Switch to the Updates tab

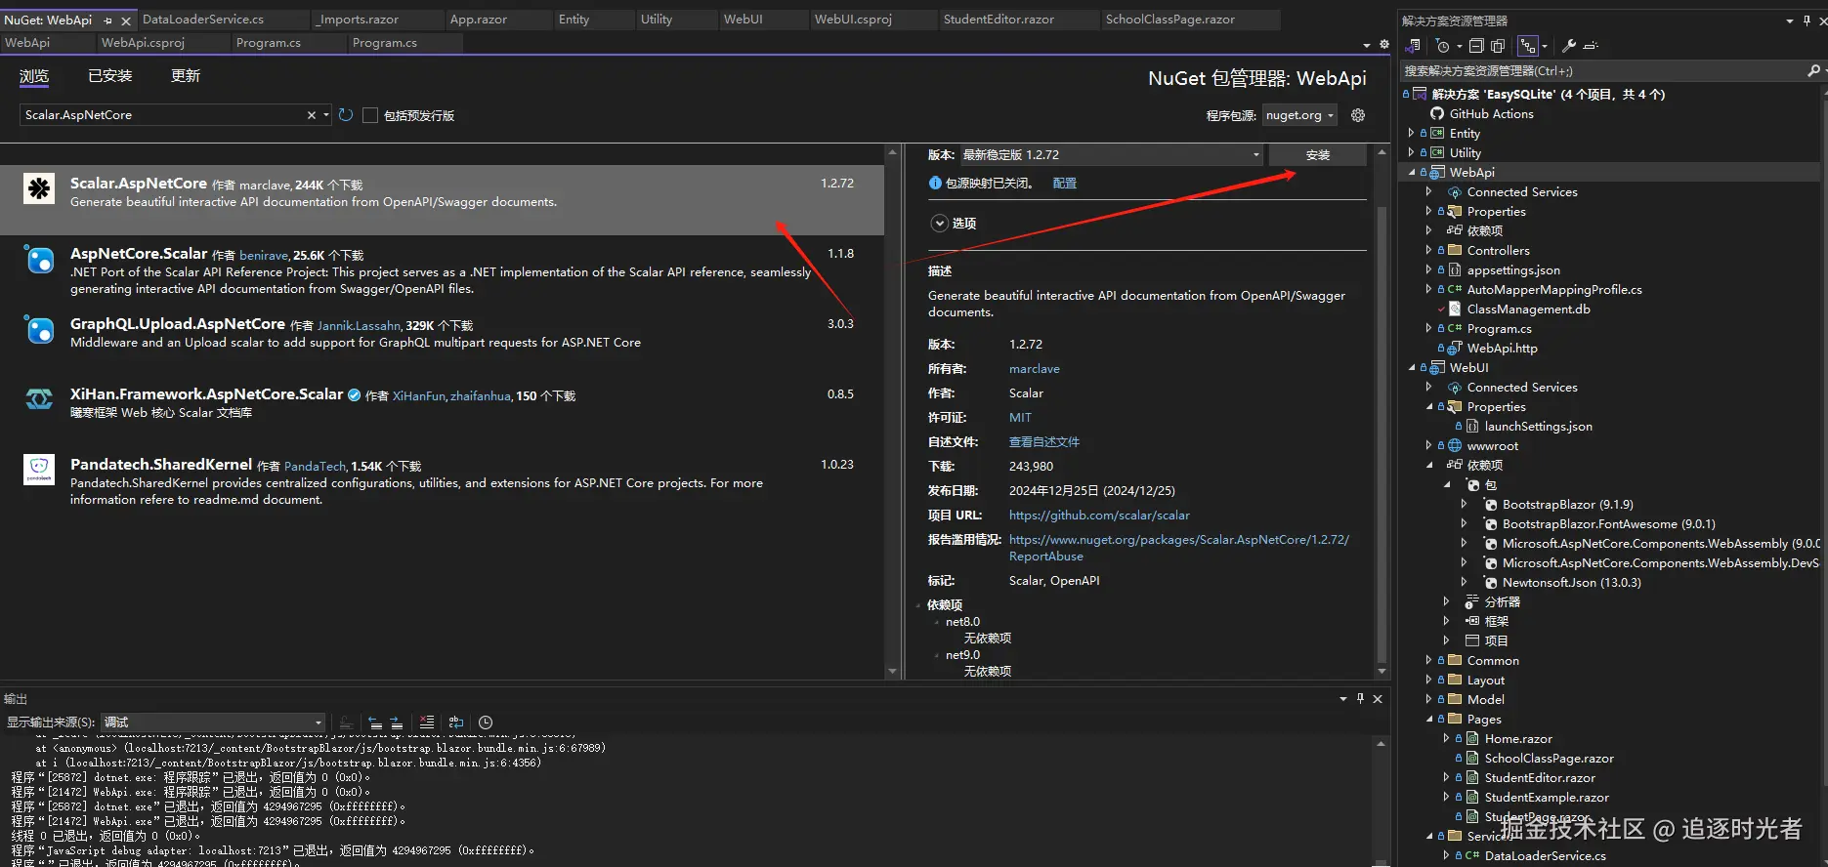click(x=186, y=76)
